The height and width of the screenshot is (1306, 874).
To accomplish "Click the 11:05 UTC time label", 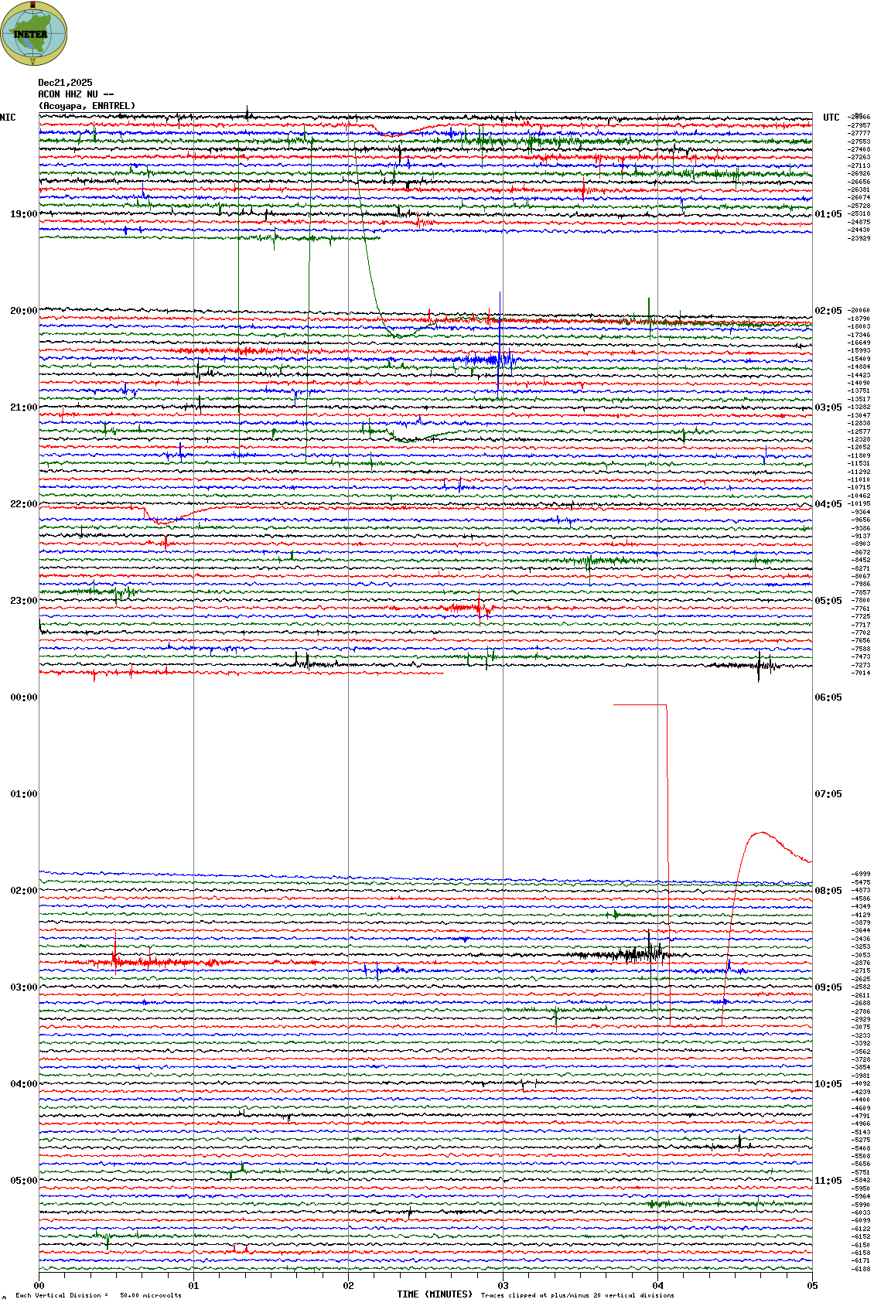I will coord(828,1181).
